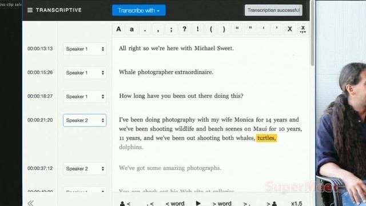Click the interview video preview
The height and width of the screenshot is (206, 366).
(341, 103)
